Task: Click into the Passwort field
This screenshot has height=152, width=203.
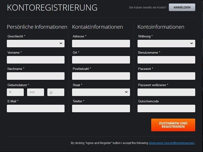Action: [166, 76]
